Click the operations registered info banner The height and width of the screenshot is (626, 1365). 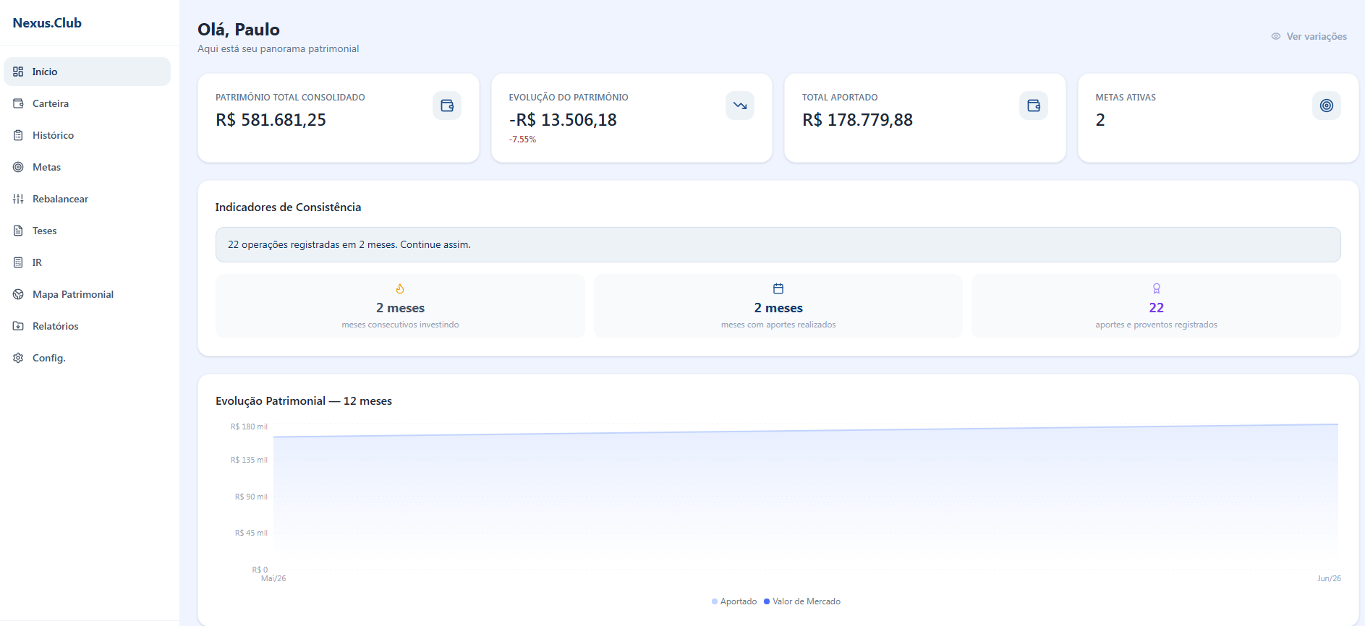point(778,244)
